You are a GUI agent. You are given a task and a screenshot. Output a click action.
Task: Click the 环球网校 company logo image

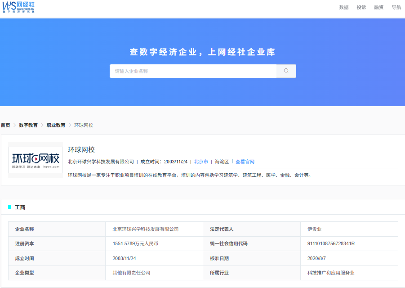(x=36, y=160)
